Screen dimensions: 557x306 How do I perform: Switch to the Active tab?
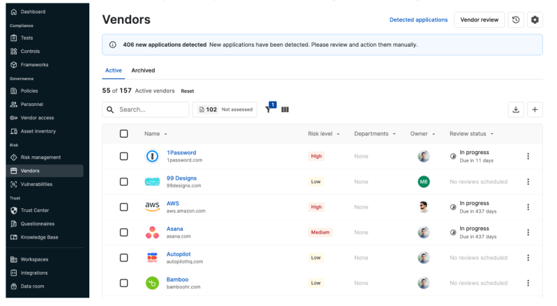click(x=114, y=70)
